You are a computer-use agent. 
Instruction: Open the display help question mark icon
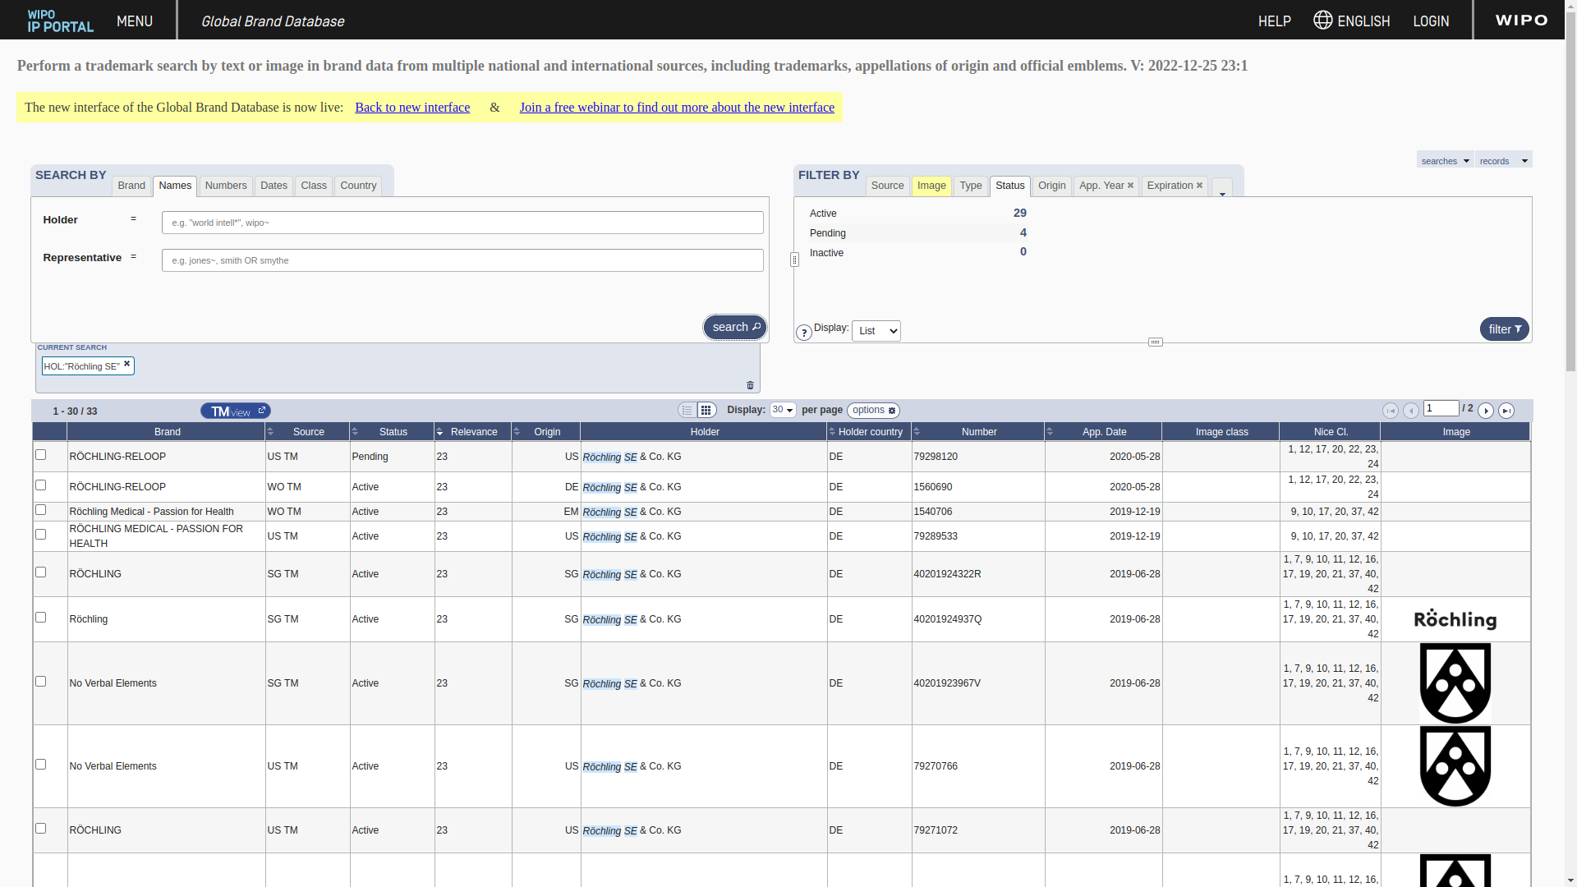[x=804, y=333]
